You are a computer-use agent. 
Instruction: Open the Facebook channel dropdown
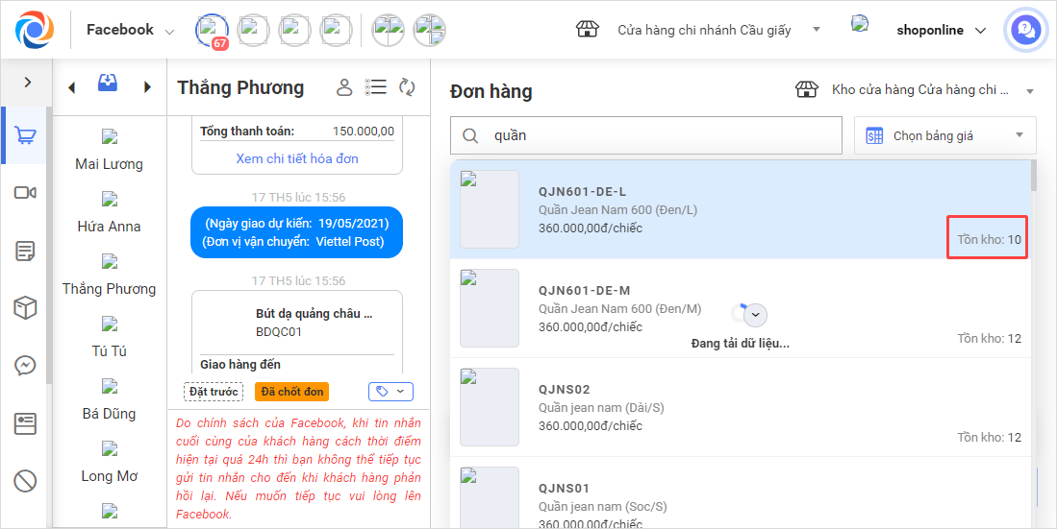(130, 30)
